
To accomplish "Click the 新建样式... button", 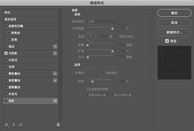I will click(x=174, y=32).
